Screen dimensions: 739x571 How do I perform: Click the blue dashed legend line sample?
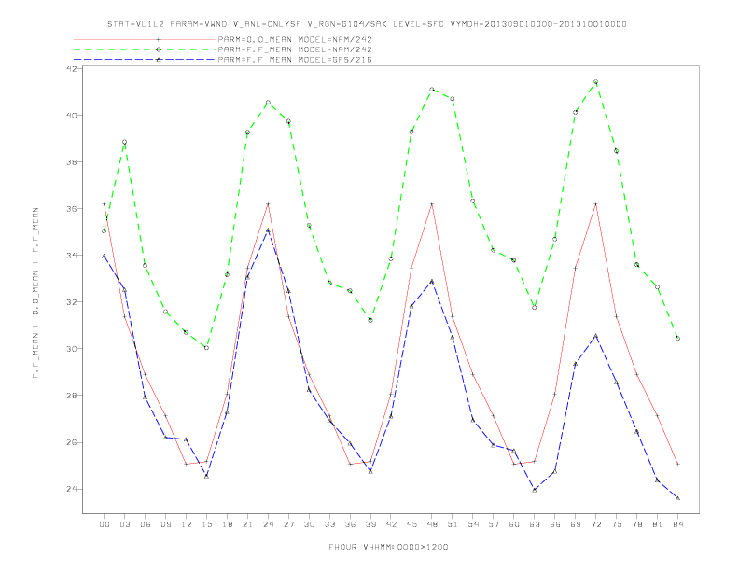pos(145,60)
